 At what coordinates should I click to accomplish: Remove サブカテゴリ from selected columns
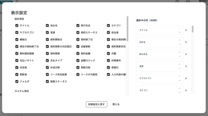click(186, 78)
